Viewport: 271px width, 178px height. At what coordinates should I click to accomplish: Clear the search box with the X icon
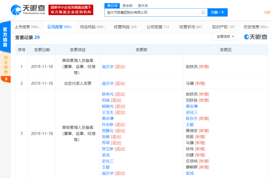[x=203, y=12]
